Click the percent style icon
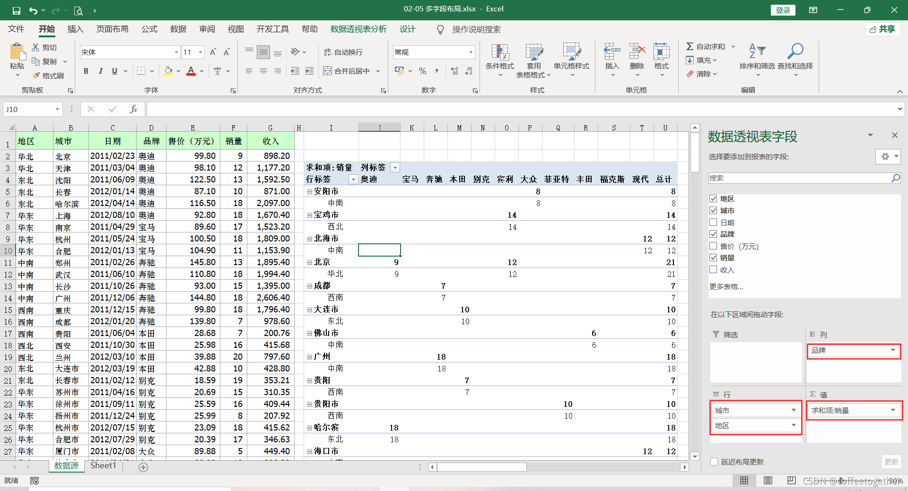The image size is (908, 491). coord(422,71)
